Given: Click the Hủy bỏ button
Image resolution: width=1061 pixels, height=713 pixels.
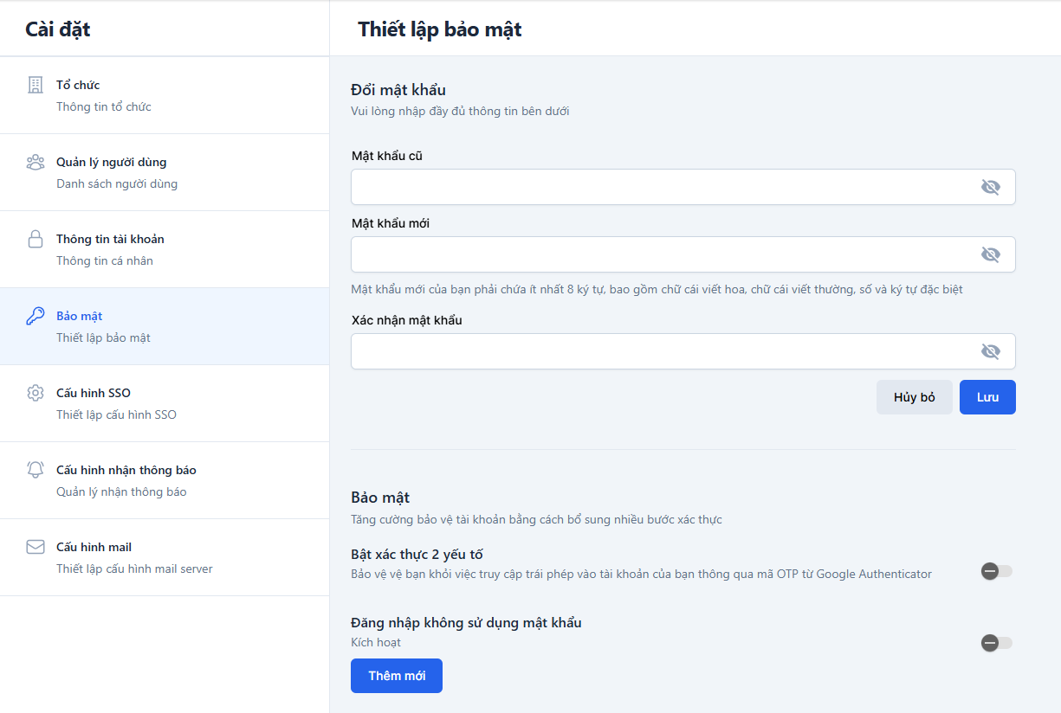Looking at the screenshot, I should 915,397.
